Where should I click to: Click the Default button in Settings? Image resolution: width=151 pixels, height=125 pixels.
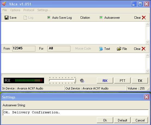(122, 120)
